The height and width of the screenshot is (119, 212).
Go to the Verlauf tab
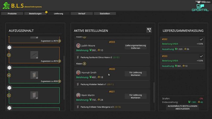click(x=82, y=14)
